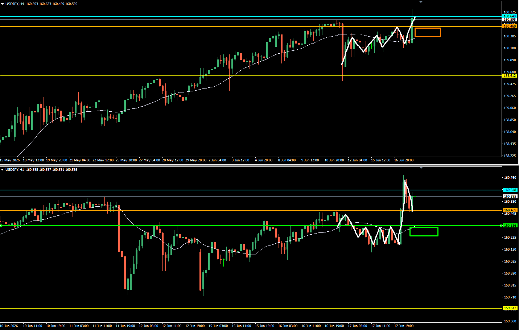Click the 160.025 price axis value

click(x=510, y=261)
